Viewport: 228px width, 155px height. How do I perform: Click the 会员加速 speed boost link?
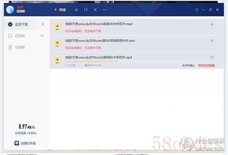tap(25, 133)
